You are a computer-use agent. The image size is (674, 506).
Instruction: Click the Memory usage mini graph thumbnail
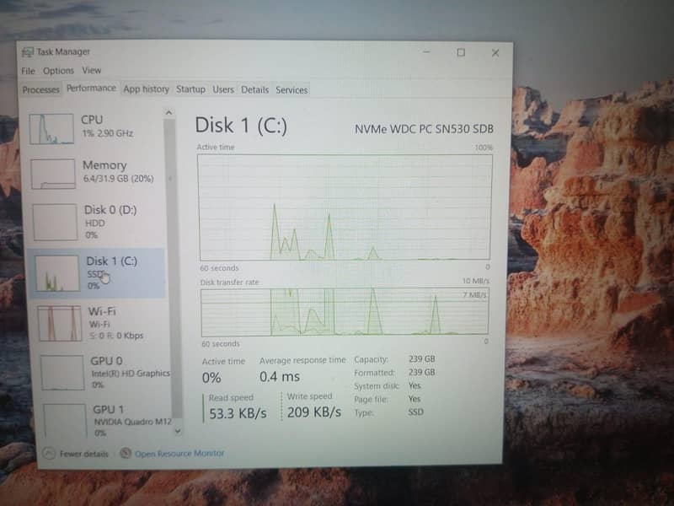[53, 174]
